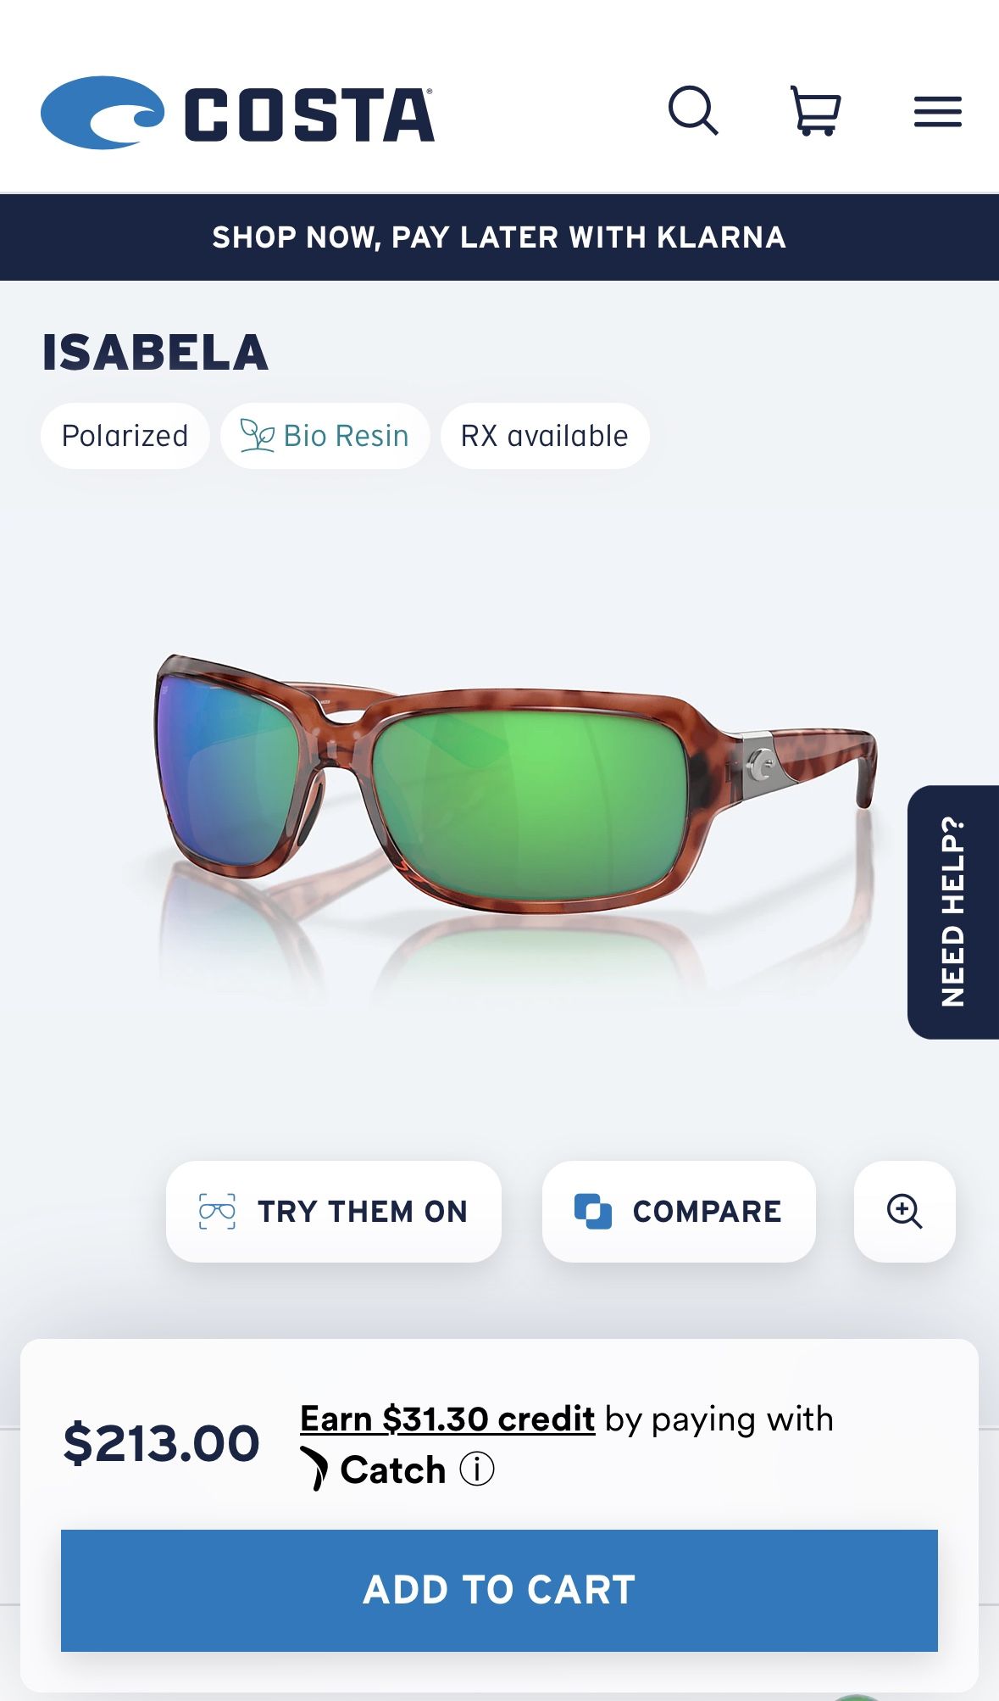The height and width of the screenshot is (1701, 999).
Task: Select the RX available tag
Action: pyautogui.click(x=545, y=436)
